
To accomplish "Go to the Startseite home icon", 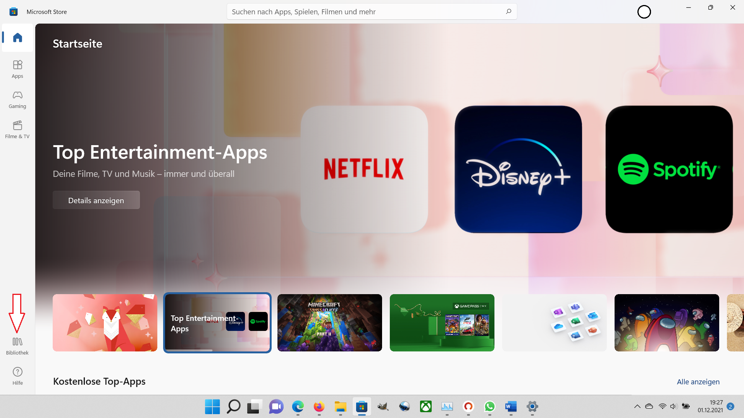I will (x=17, y=38).
